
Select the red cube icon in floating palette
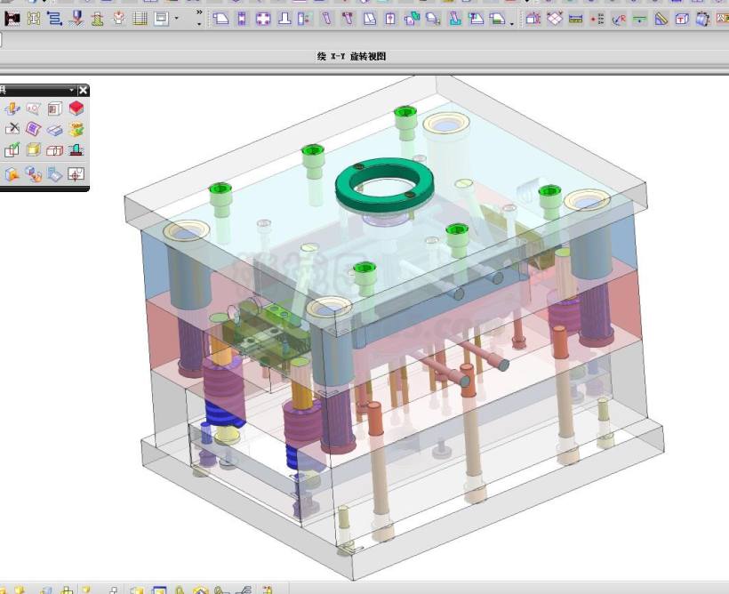coord(76,108)
